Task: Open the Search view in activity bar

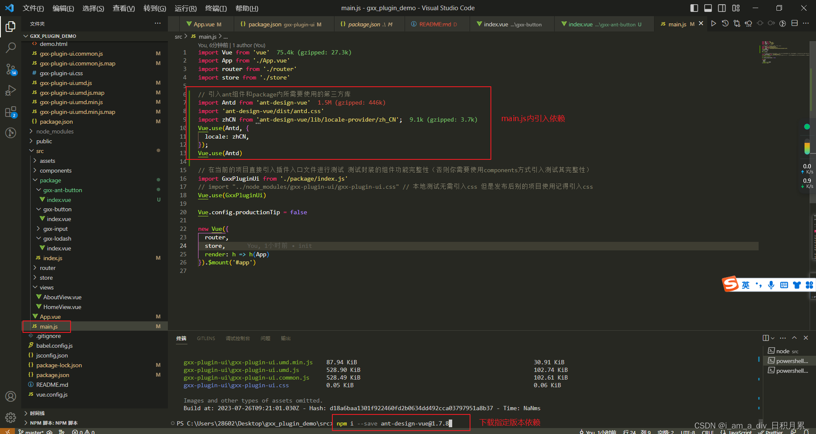Action: tap(11, 48)
